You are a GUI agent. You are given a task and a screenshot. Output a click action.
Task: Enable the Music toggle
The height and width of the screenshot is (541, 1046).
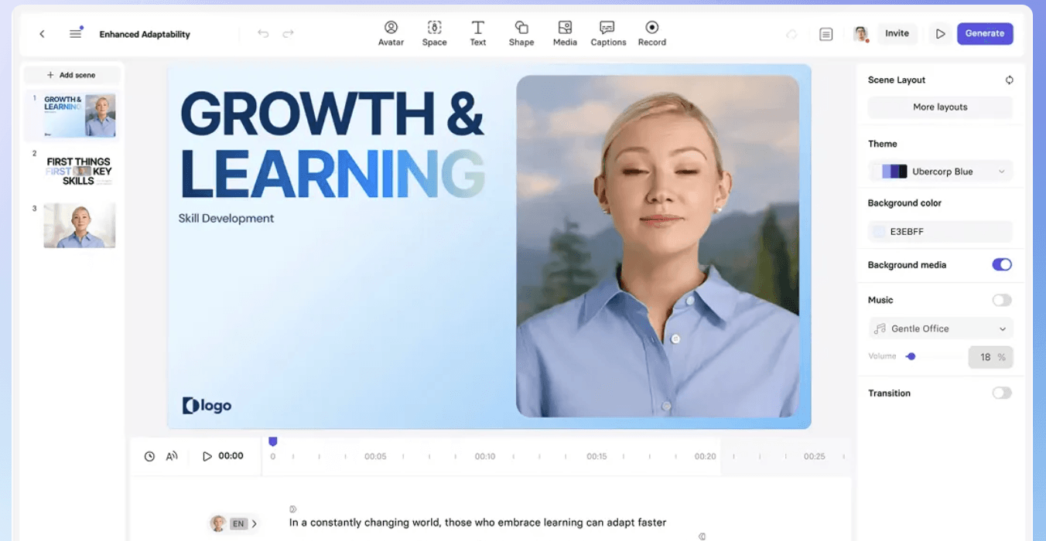pyautogui.click(x=1002, y=300)
